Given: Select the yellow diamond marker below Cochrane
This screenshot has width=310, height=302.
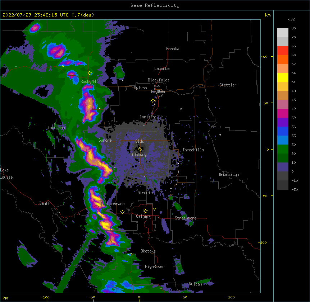Looking at the screenshot, I should tap(122, 212).
